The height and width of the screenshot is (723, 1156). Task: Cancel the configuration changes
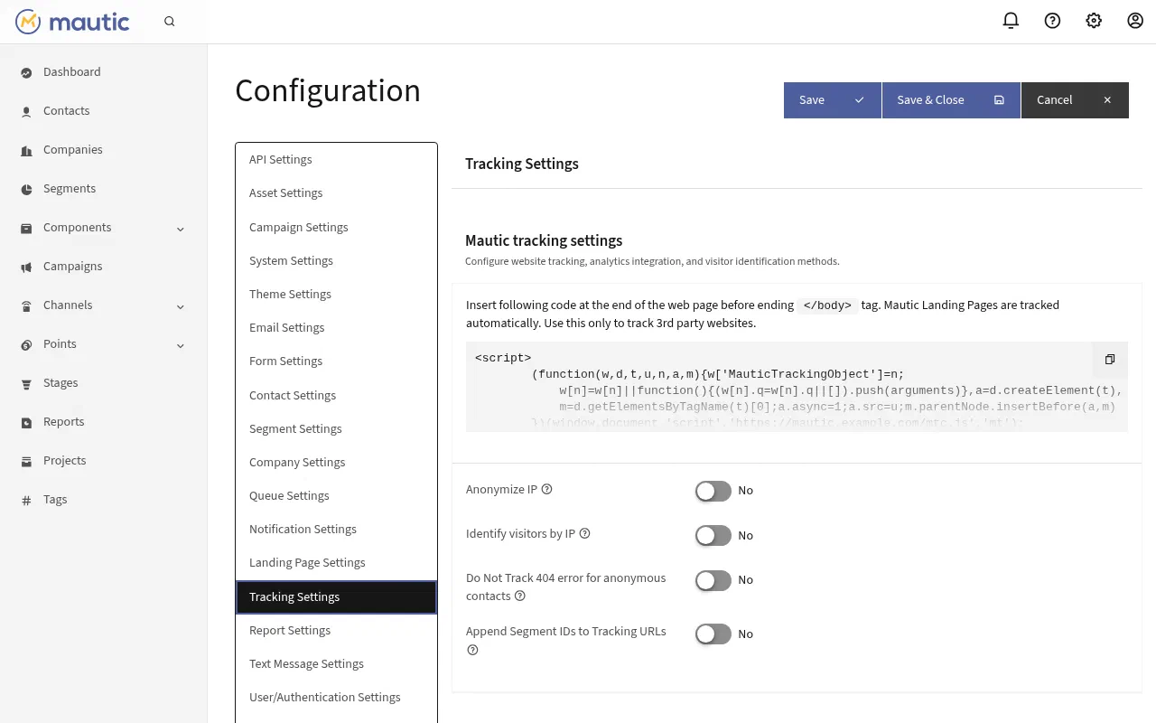coord(1075,100)
